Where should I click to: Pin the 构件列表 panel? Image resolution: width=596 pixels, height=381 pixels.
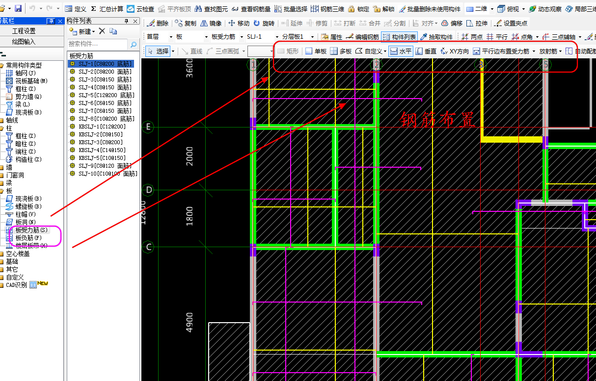127,21
